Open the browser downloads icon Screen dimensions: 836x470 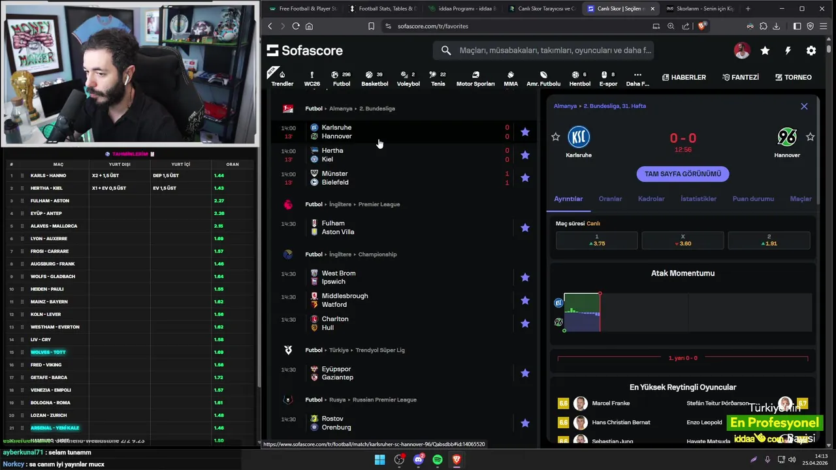[776, 26]
